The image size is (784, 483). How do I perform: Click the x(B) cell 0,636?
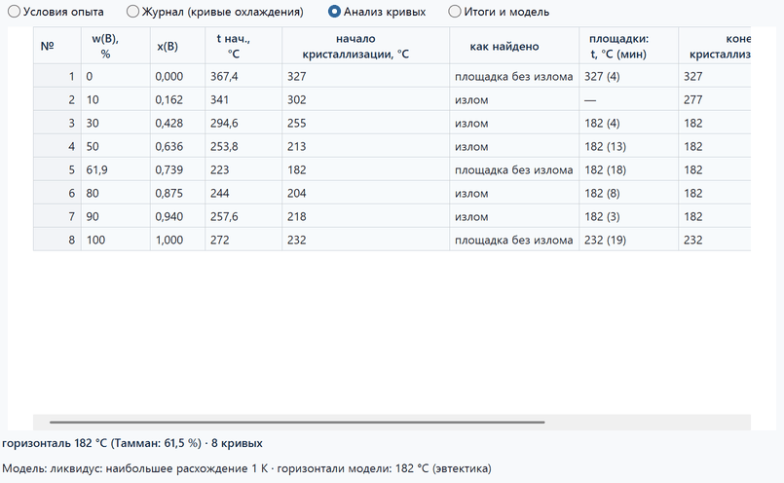(177, 146)
